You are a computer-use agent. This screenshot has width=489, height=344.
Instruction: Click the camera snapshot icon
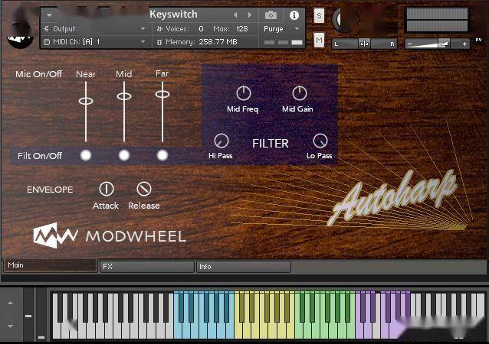click(271, 15)
